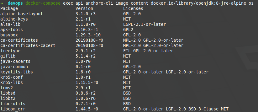Click the keyutils-libs license text

pos(166,72)
